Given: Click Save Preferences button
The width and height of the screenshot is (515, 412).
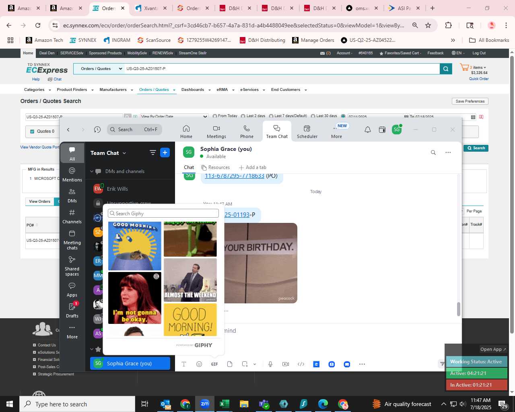Looking at the screenshot, I should click(470, 101).
